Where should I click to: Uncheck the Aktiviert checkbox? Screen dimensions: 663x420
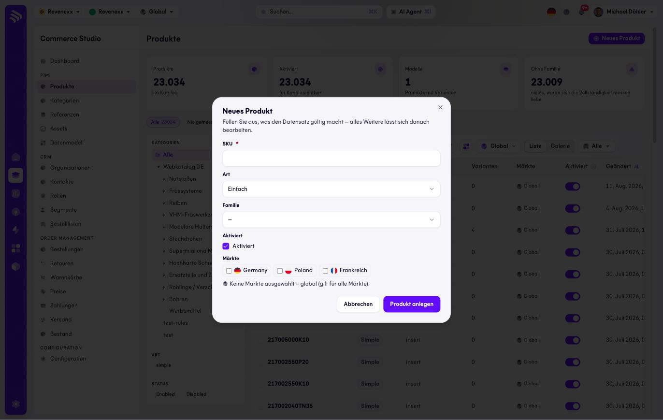coord(226,246)
